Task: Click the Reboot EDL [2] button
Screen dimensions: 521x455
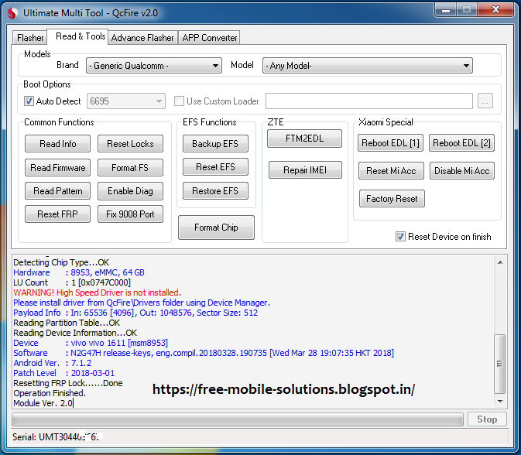Action: pos(461,143)
